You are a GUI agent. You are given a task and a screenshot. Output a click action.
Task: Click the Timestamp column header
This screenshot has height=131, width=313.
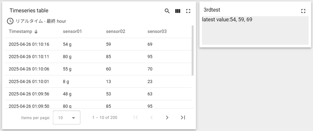[x=20, y=31]
